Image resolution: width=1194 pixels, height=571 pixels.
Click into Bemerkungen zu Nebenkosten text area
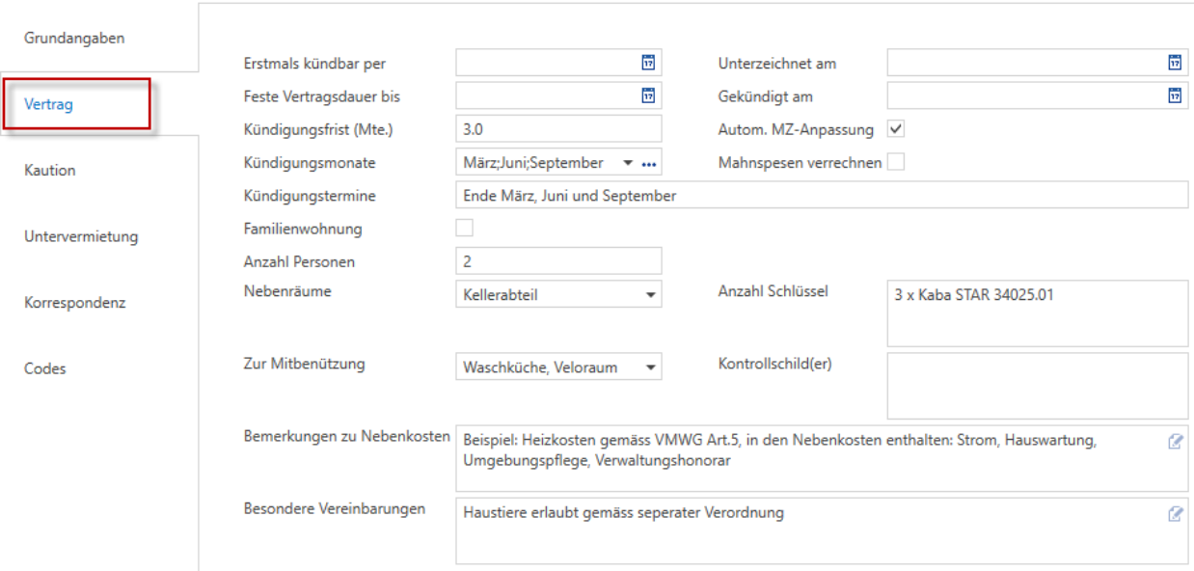pos(822,457)
